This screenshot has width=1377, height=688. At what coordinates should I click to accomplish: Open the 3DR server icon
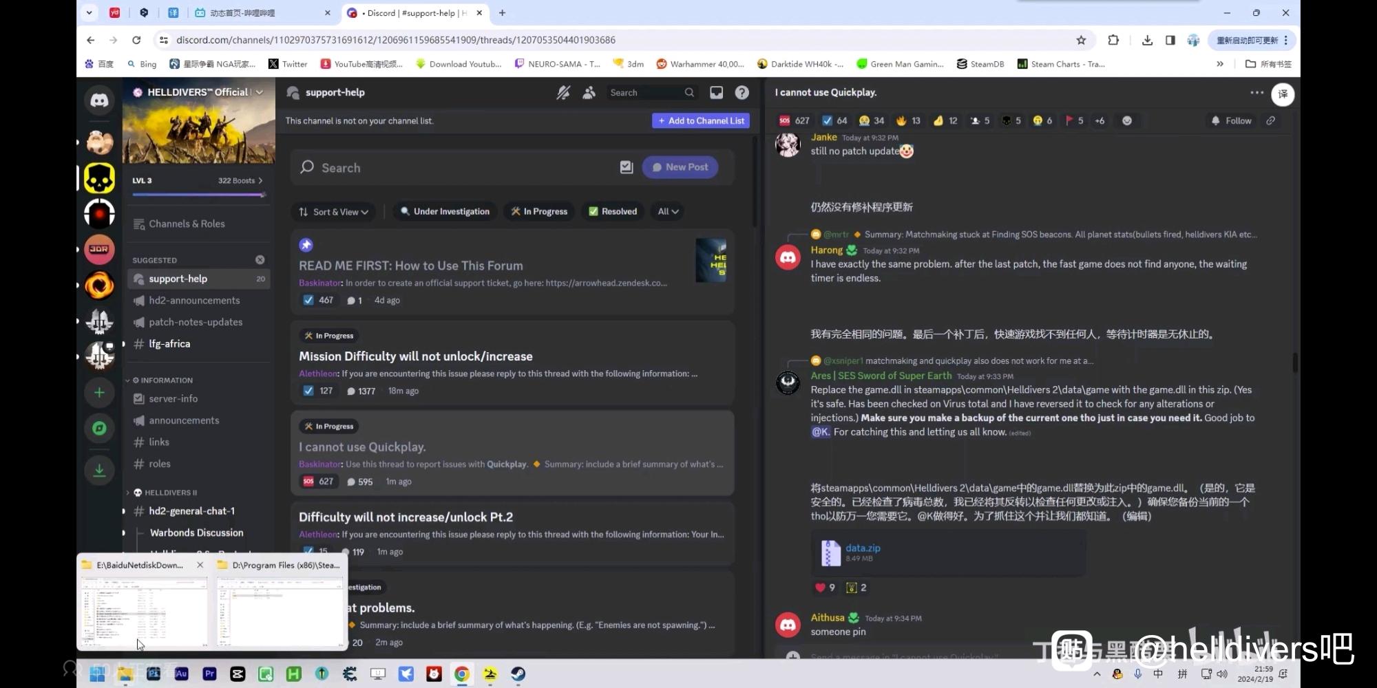tap(99, 249)
